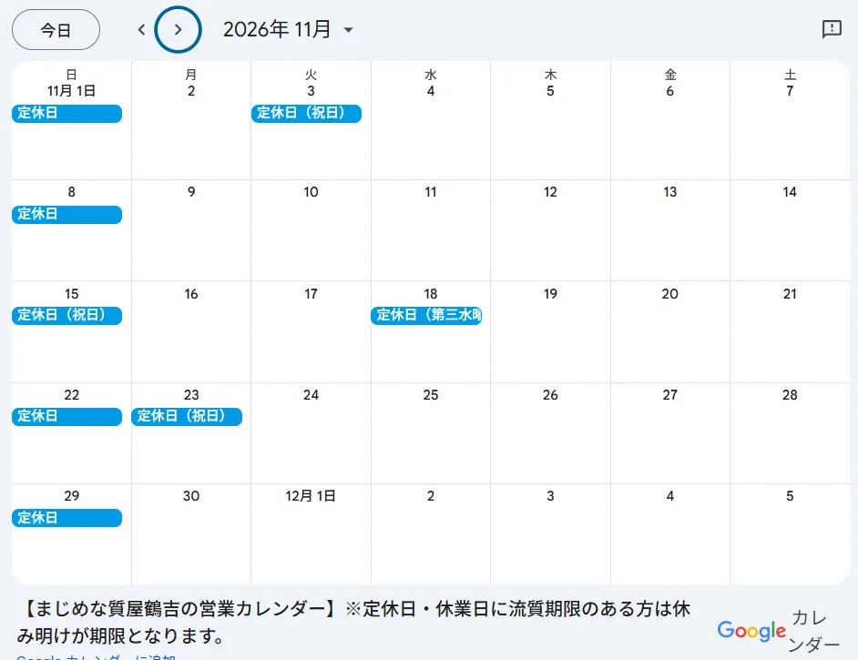Open 定休日（祝日）event on November 23
858x660 pixels.
tap(187, 417)
